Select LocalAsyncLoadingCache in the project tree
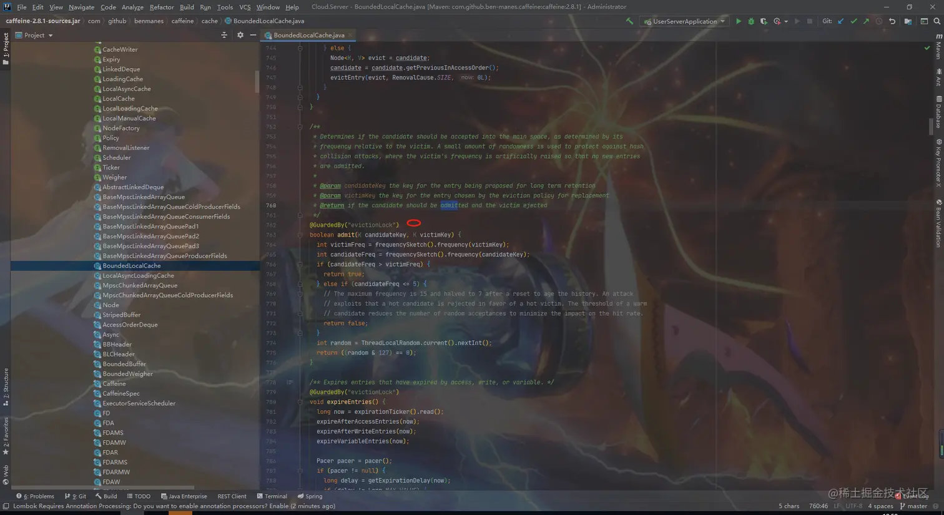 [138, 275]
